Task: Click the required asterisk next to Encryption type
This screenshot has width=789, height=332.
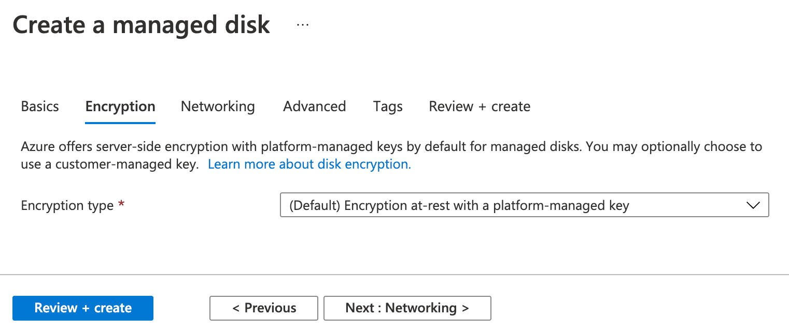Action: 121,203
